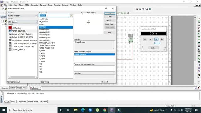Click horizontal scrollbar of Family list
201x113 pixels.
[23, 77]
